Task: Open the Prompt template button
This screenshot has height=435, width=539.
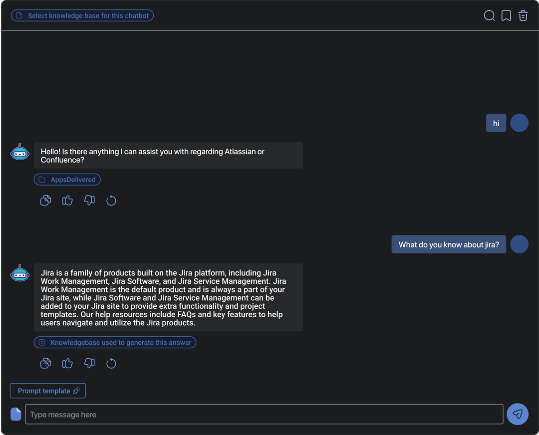Action: point(48,391)
